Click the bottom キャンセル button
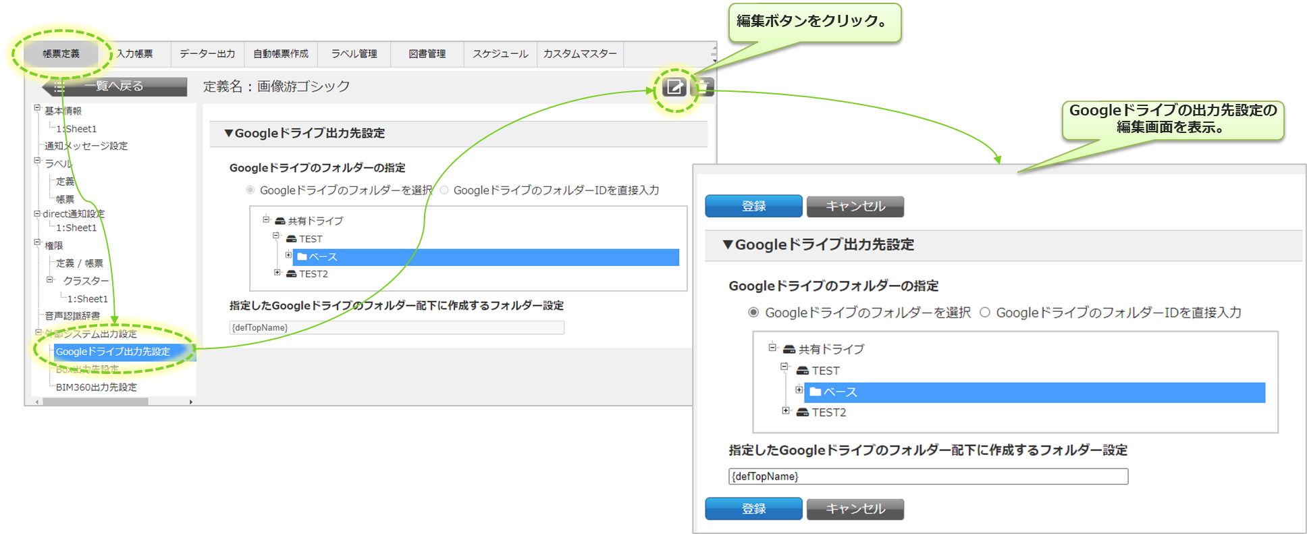 (855, 509)
